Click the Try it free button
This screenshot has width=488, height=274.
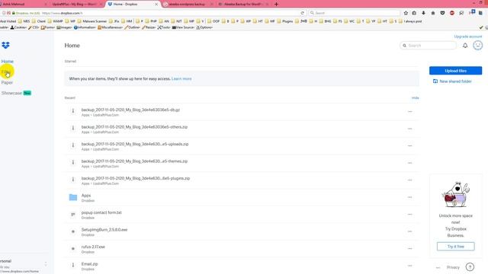[x=456, y=247]
